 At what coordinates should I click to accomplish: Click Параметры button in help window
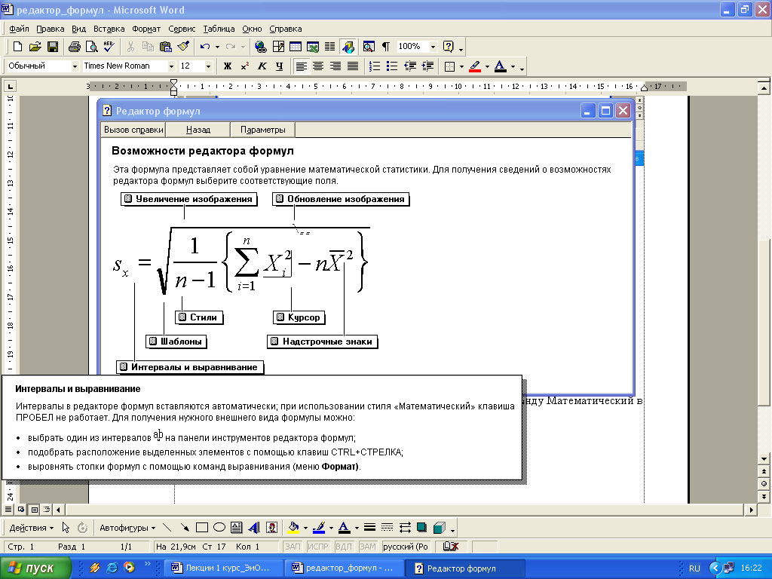[x=263, y=130]
